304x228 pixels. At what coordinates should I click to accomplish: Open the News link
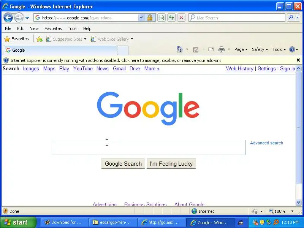coord(103,69)
